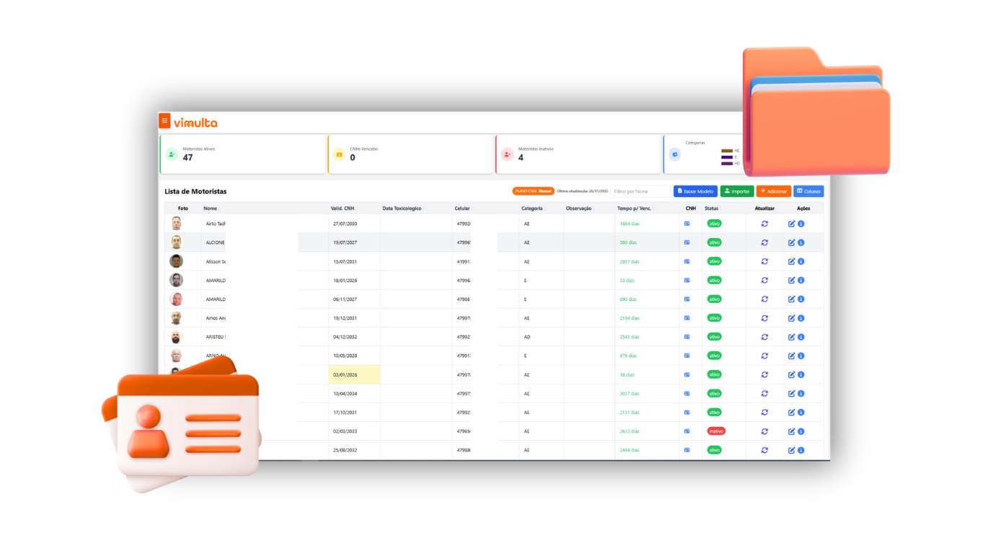The height and width of the screenshot is (554, 985).
Task: Open the Colunas column selector
Action: pyautogui.click(x=808, y=191)
